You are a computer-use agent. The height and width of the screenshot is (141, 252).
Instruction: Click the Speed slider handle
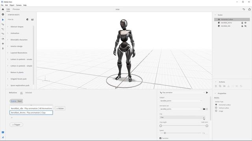[x=165, y=133]
